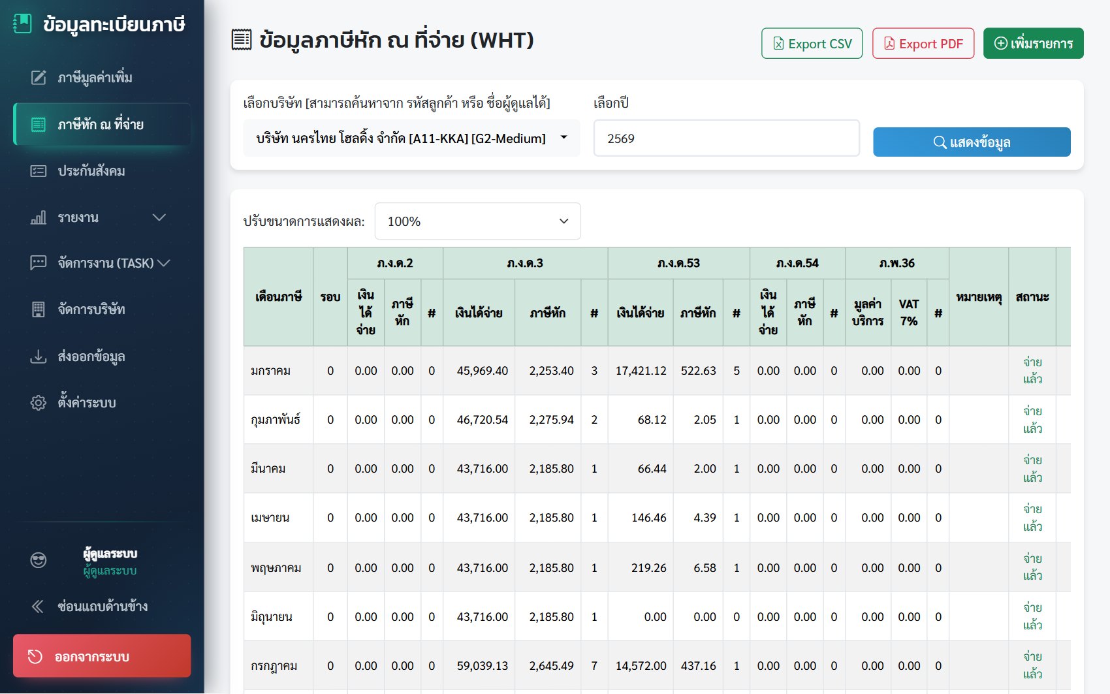Click the admin user avatar icon
Screen dimensions: 1110x694
[39, 560]
